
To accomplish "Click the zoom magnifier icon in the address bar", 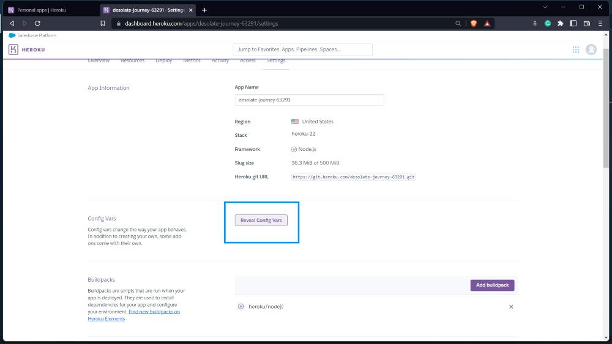I will [458, 23].
